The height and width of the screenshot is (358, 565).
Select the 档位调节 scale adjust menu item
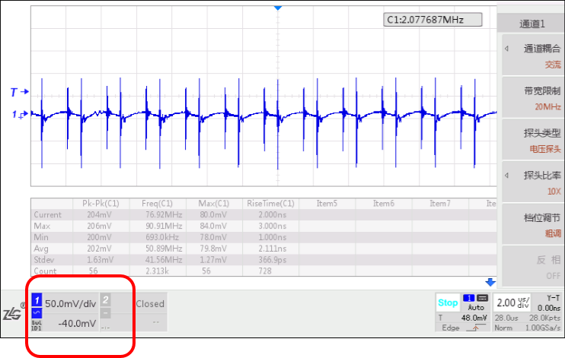531,224
